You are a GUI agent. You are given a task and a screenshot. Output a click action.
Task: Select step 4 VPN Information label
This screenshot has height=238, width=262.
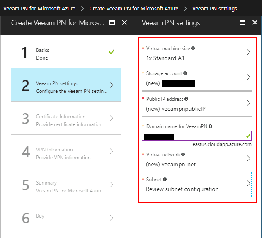(54, 150)
